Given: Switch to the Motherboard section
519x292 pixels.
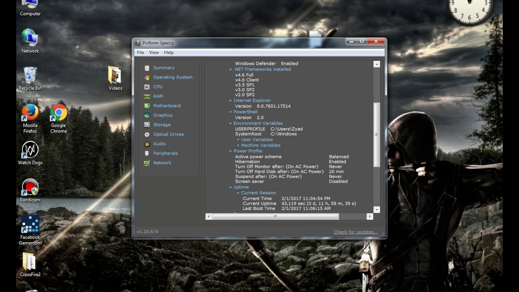Looking at the screenshot, I should (167, 106).
